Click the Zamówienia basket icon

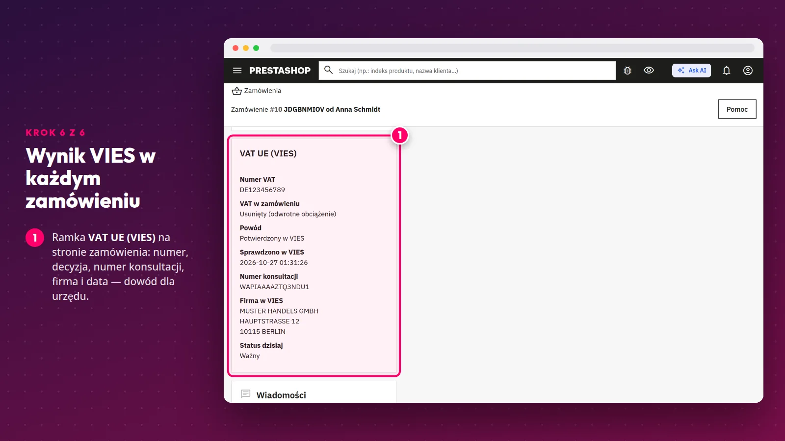(x=237, y=91)
